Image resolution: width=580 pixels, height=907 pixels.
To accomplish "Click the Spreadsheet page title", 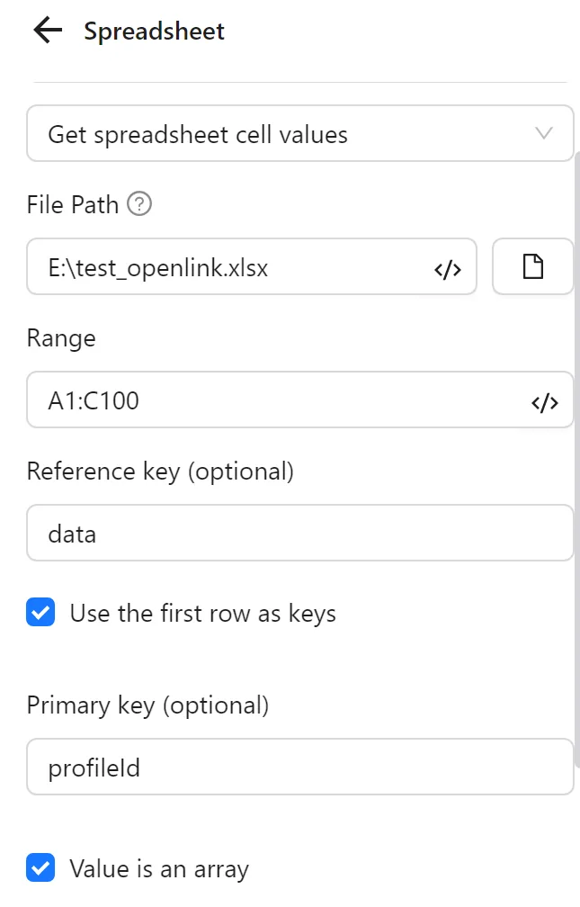I will click(x=153, y=30).
